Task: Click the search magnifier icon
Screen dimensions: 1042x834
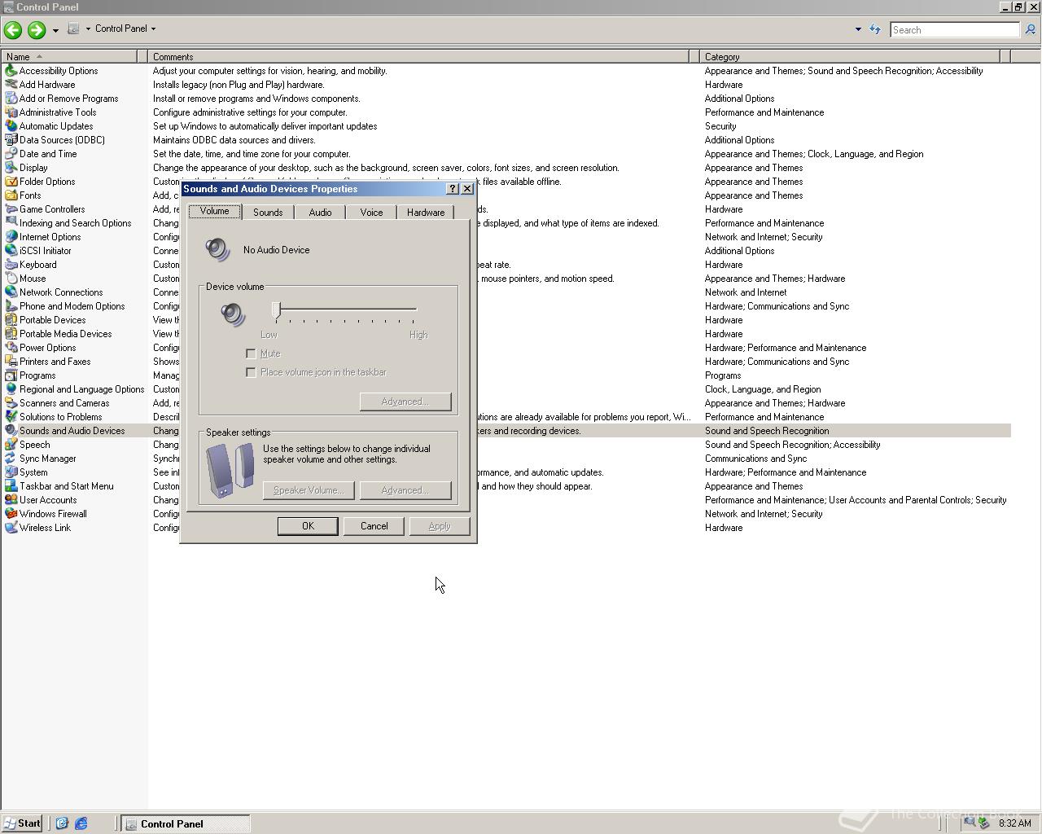Action: (x=1030, y=29)
